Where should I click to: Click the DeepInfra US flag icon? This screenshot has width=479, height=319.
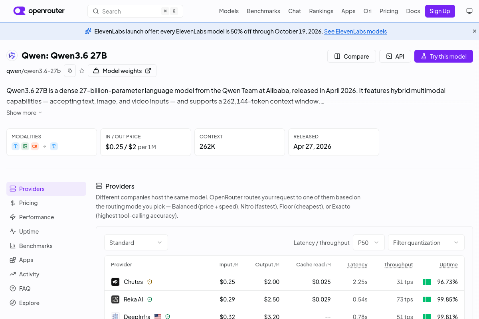pyautogui.click(x=158, y=317)
